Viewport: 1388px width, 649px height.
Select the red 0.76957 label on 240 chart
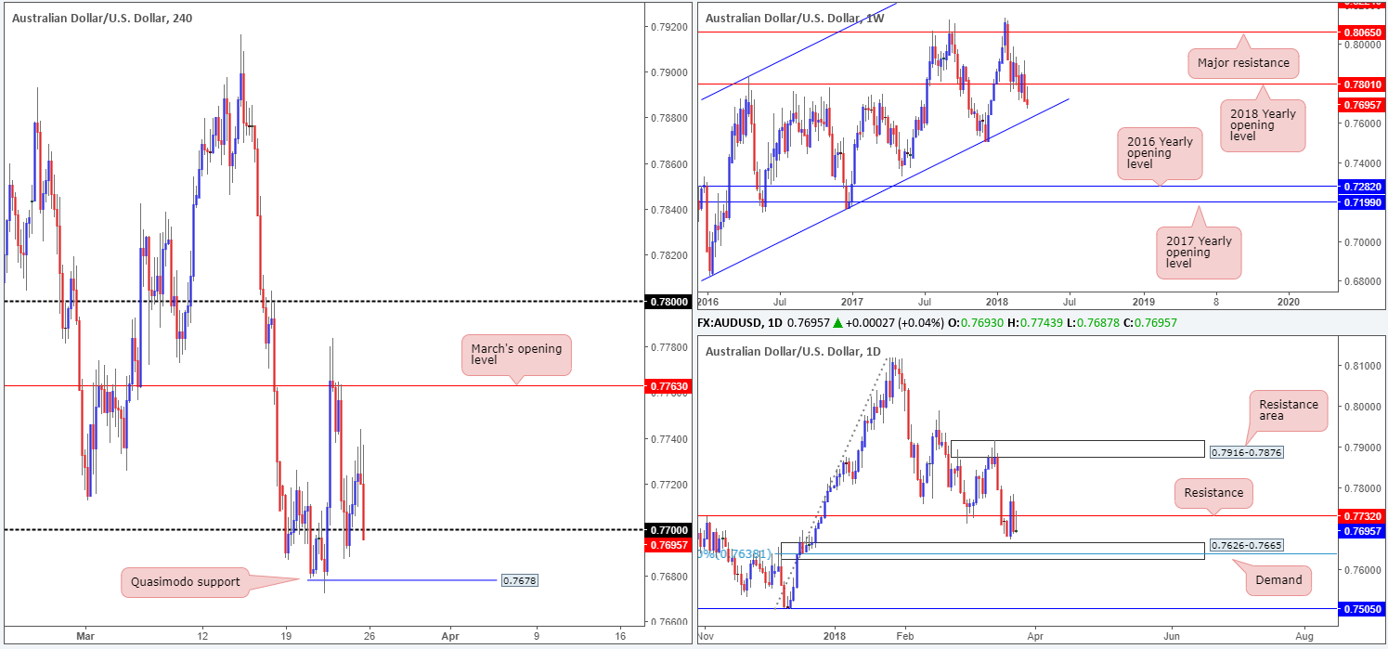[x=668, y=545]
